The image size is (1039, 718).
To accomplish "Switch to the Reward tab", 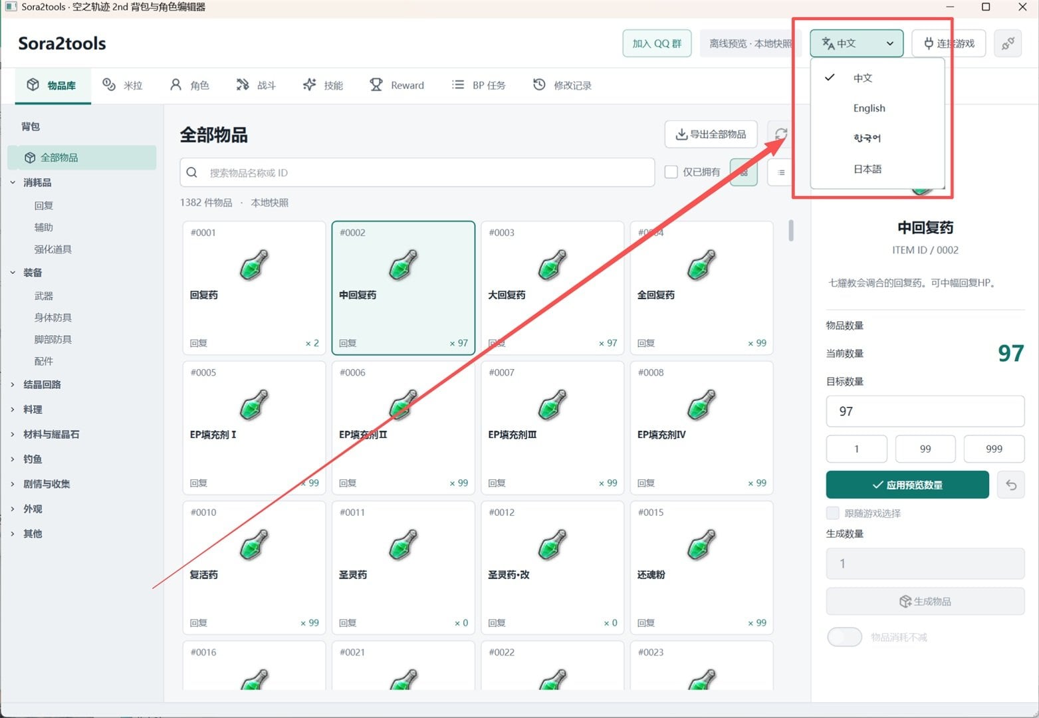I will (x=397, y=85).
